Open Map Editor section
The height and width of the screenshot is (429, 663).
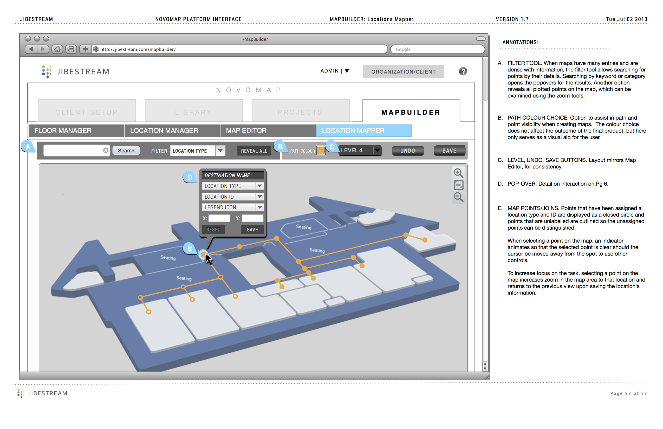[268, 131]
